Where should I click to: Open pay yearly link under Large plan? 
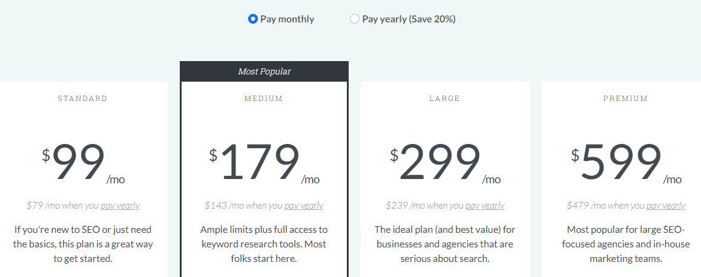(485, 206)
